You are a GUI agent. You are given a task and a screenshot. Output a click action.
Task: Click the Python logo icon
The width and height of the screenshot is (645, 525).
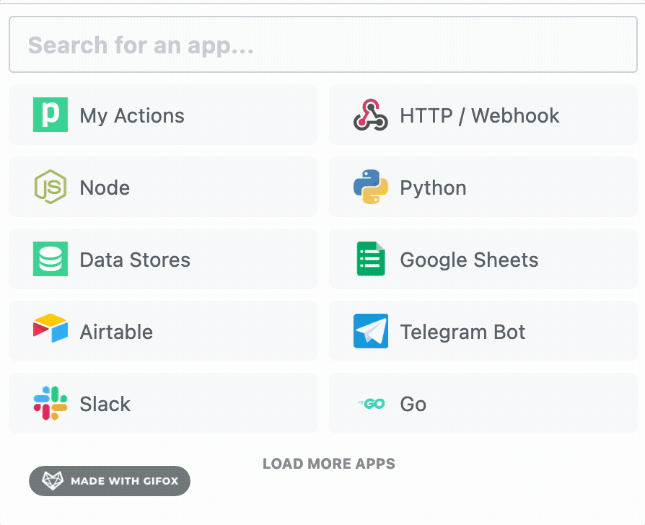370,187
